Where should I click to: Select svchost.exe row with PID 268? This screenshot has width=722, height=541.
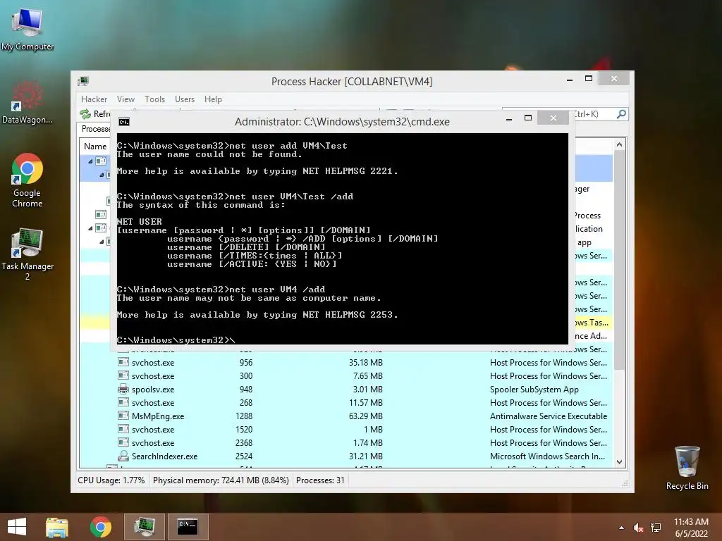(345, 402)
